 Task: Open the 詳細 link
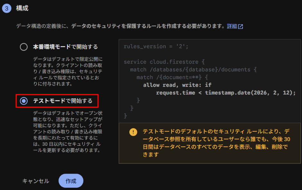[x=232, y=26]
